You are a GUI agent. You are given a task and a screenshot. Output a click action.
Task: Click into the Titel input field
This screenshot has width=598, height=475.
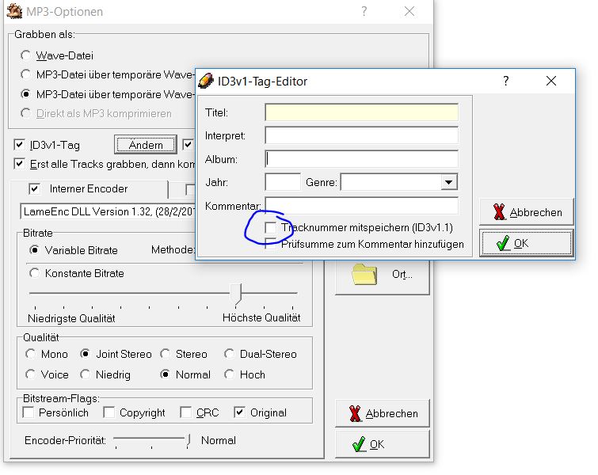tap(361, 112)
